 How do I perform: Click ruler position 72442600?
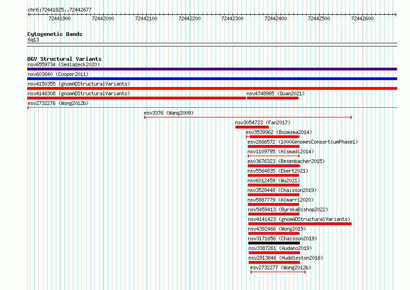362,18
